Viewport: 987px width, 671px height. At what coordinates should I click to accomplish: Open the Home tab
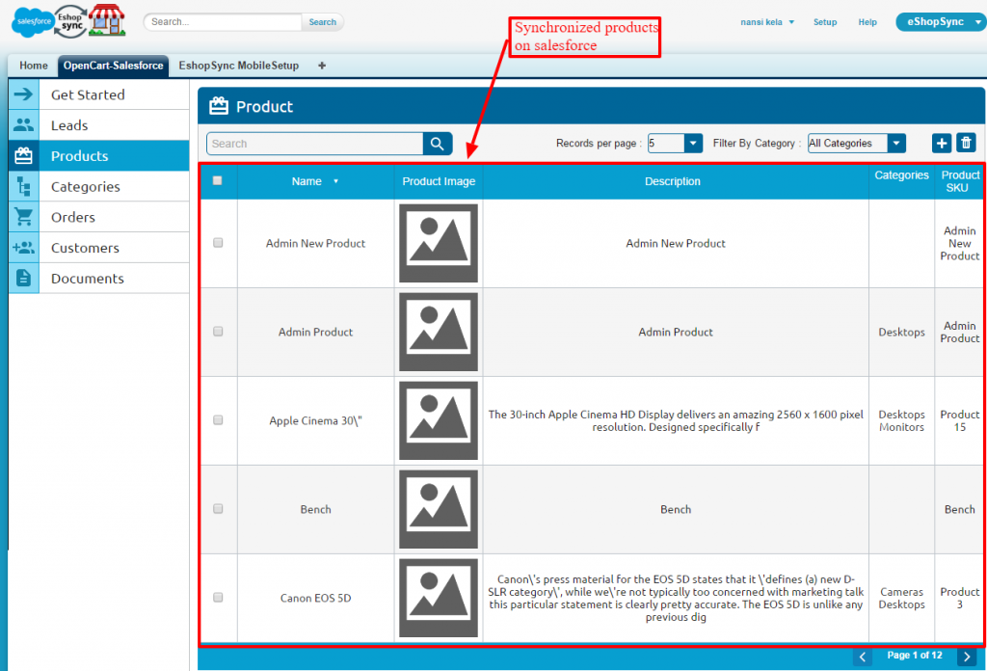(x=34, y=66)
